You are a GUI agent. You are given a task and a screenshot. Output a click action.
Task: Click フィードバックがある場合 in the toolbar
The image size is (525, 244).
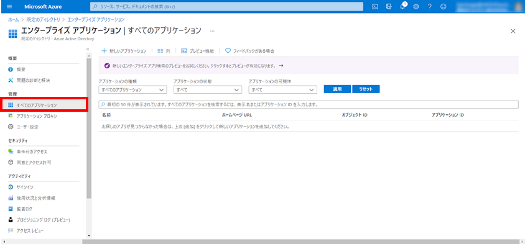click(250, 51)
